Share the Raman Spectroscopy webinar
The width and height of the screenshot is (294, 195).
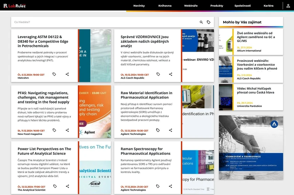point(170,186)
